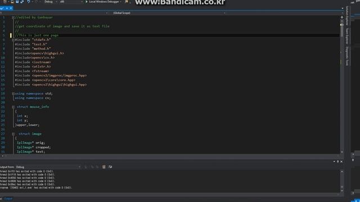Viewport: 360px width, 202px height.
Task: Collapse the comment block at line 1
Action: click(x=13, y=17)
